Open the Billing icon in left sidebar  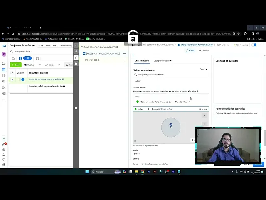pos(4,87)
